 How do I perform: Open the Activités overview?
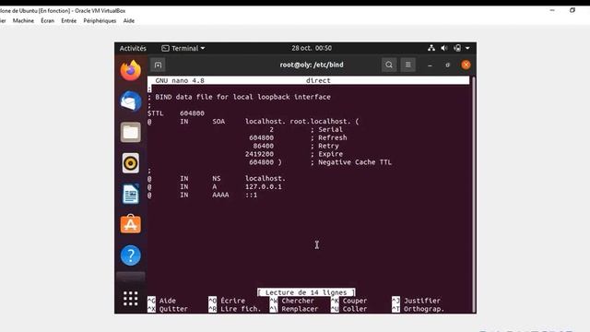coord(133,48)
